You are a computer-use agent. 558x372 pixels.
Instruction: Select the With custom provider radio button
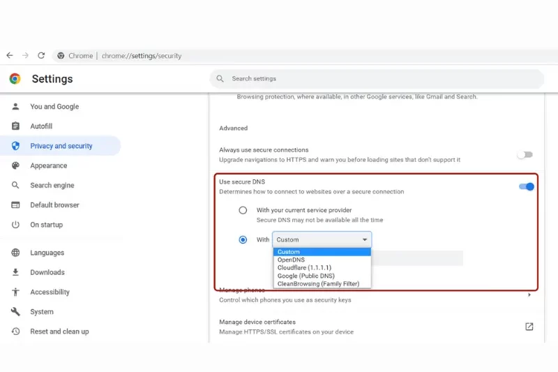click(243, 240)
